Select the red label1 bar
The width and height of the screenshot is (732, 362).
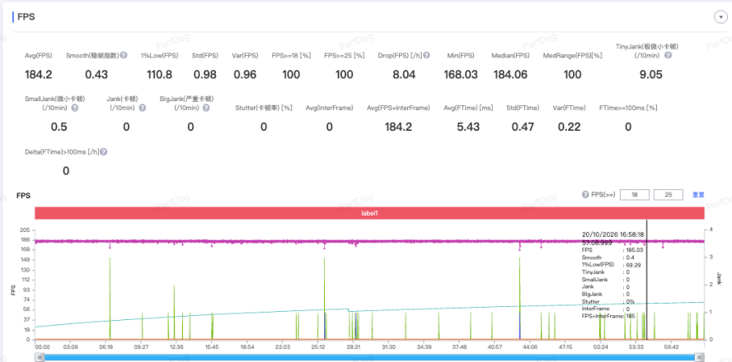(369, 212)
